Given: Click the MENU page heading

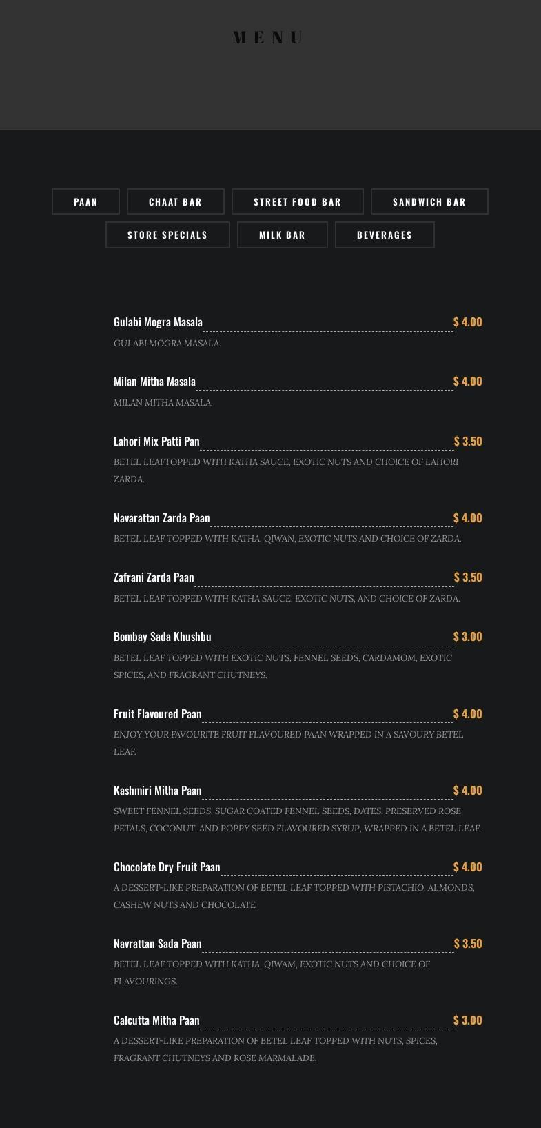Looking at the screenshot, I should tap(269, 38).
